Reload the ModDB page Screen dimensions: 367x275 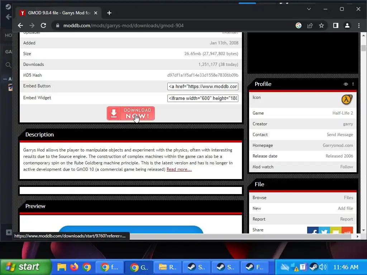coord(43,25)
